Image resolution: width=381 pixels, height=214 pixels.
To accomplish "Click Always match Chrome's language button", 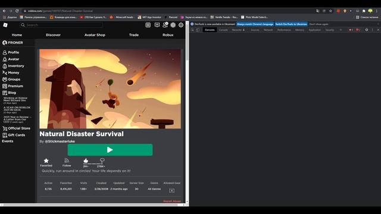I will (255, 24).
